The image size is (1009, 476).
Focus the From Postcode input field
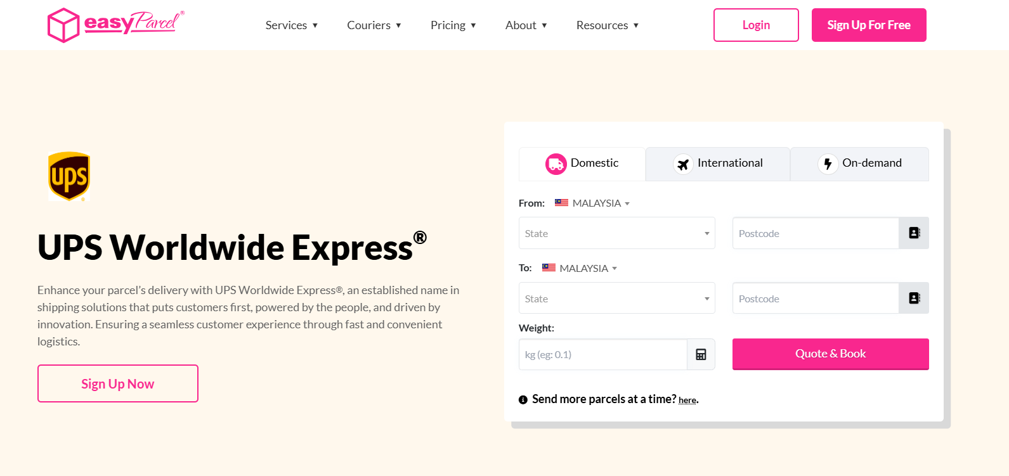point(816,233)
